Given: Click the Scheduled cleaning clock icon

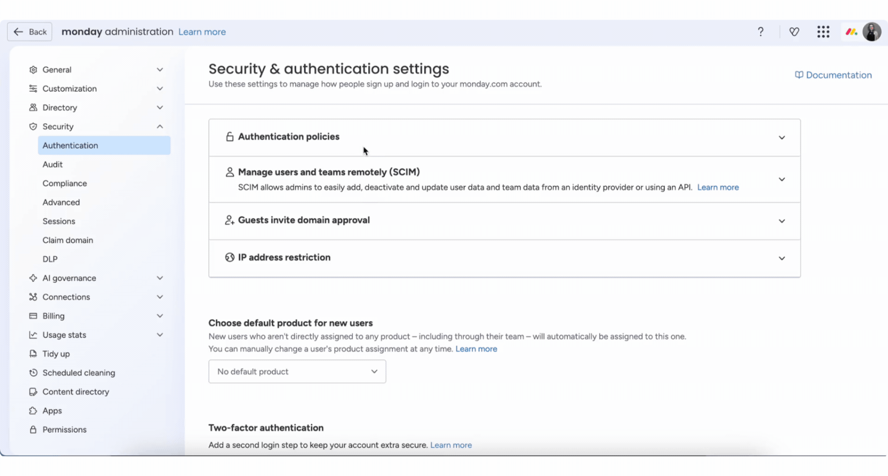Looking at the screenshot, I should click(33, 373).
